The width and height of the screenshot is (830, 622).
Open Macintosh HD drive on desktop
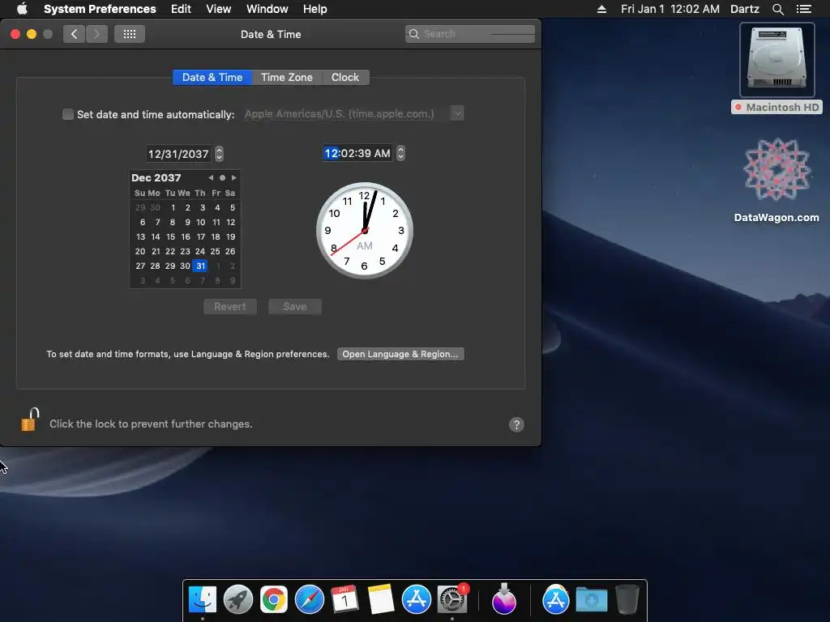(777, 68)
